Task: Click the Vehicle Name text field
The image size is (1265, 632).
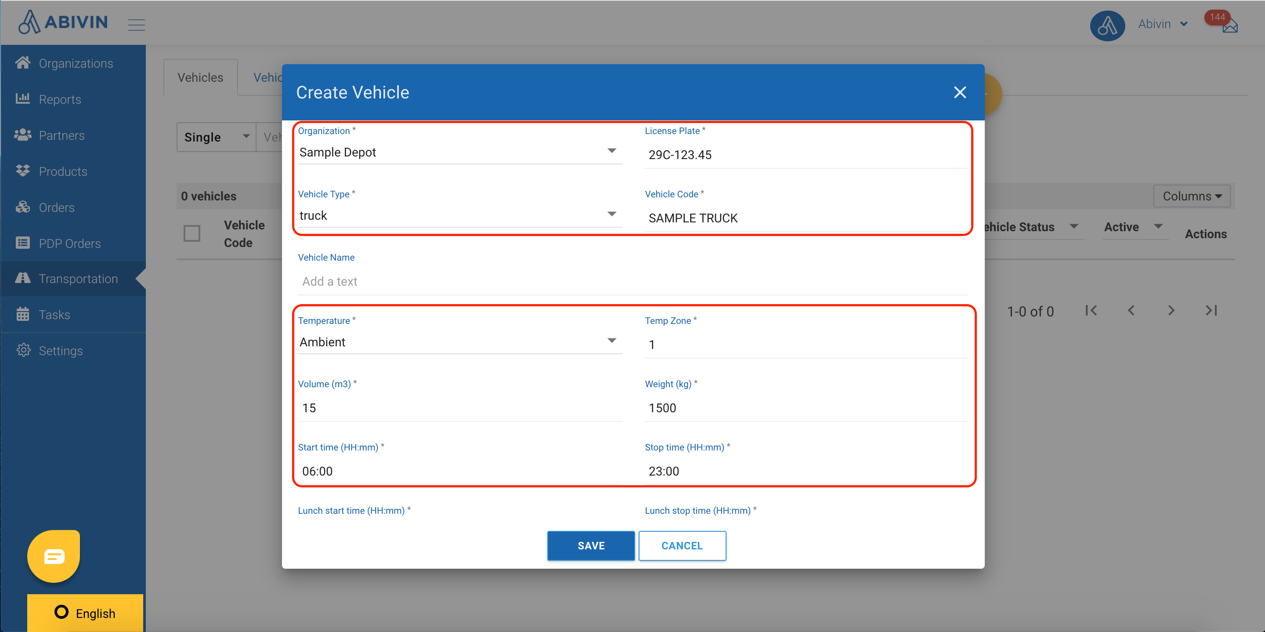Action: [x=632, y=282]
